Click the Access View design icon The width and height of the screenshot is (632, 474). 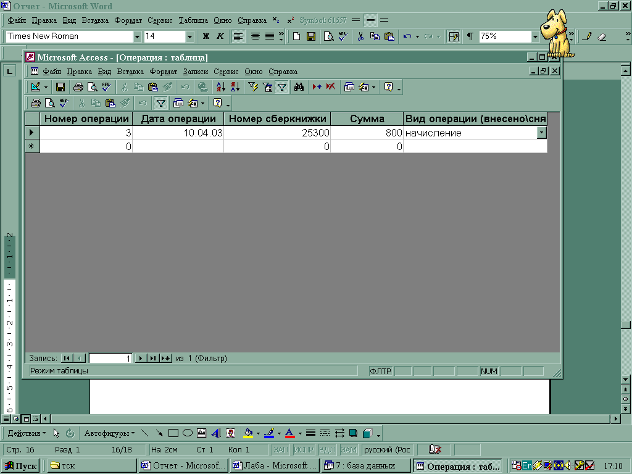coord(35,86)
